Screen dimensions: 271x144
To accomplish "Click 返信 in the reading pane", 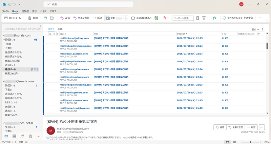I will [x=220, y=127].
